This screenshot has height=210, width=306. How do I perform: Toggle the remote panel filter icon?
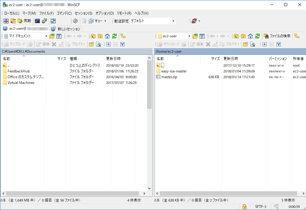click(x=202, y=36)
